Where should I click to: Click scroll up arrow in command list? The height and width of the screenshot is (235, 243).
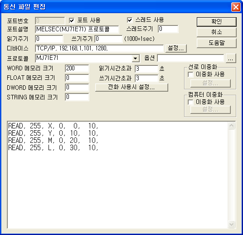tap(231, 126)
